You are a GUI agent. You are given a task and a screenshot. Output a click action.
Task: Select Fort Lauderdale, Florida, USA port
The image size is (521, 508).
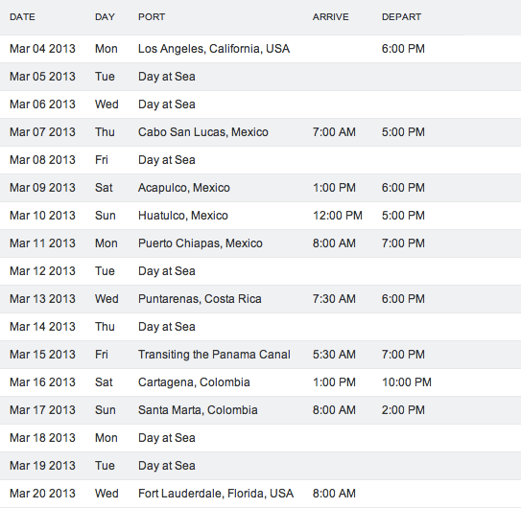[x=216, y=494]
